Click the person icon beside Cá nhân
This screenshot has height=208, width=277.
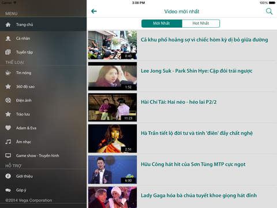[8, 39]
